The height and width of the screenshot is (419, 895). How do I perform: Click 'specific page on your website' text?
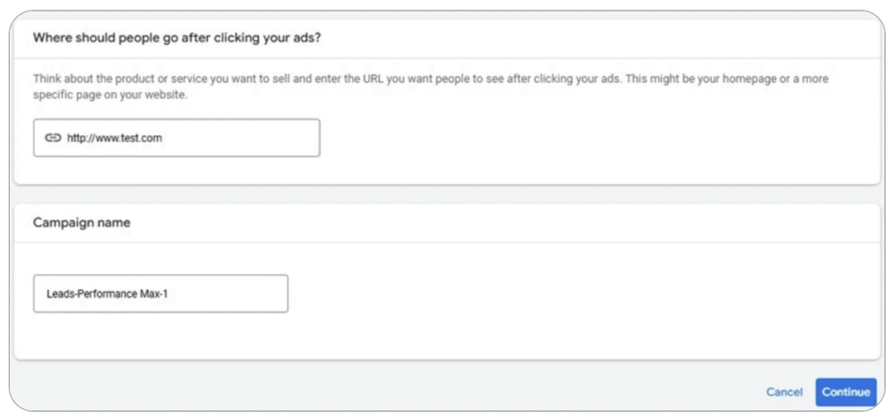pos(110,95)
